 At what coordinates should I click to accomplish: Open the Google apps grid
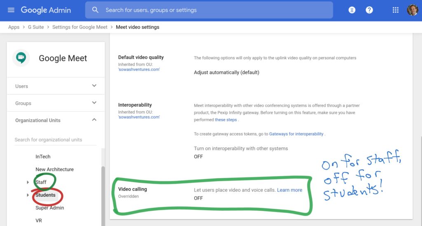pyautogui.click(x=395, y=10)
